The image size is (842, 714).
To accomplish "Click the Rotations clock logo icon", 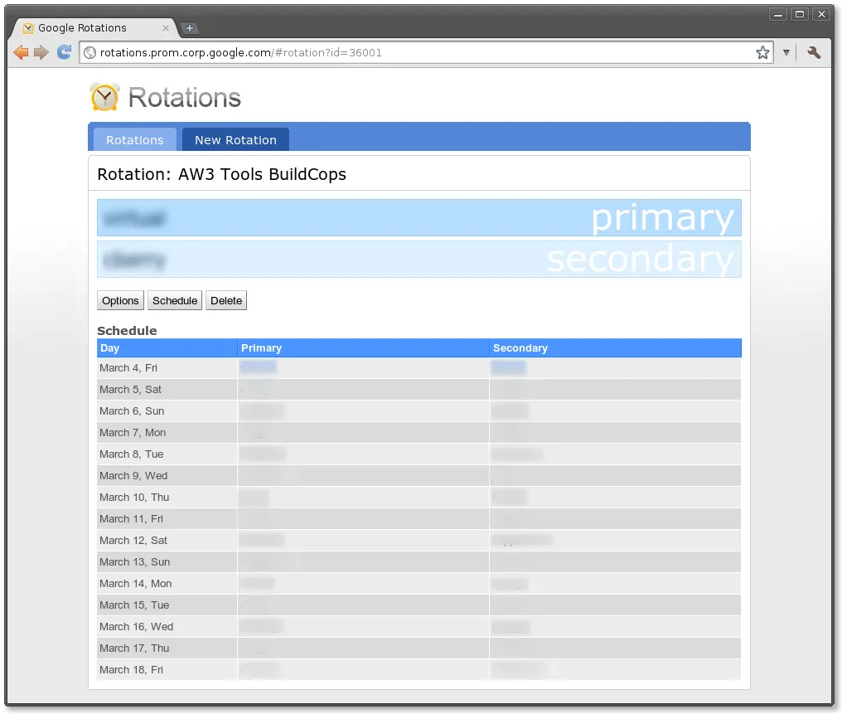I will click(x=104, y=96).
